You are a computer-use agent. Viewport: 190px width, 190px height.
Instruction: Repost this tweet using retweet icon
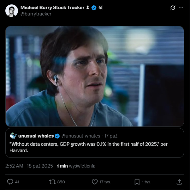[x=52, y=182]
